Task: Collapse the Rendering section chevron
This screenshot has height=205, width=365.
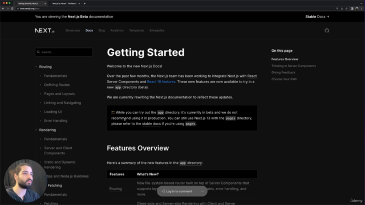Action: tap(36, 130)
